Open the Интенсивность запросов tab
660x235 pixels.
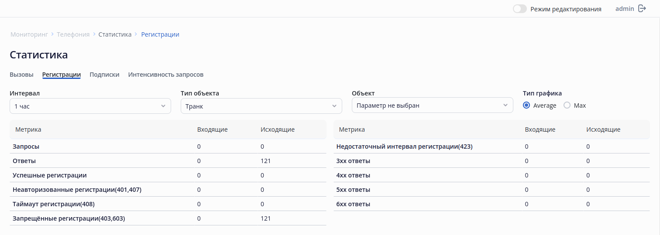(x=166, y=75)
